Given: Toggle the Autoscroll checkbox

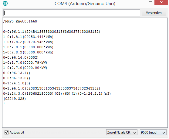Looking at the screenshot, I should [x=6, y=132].
